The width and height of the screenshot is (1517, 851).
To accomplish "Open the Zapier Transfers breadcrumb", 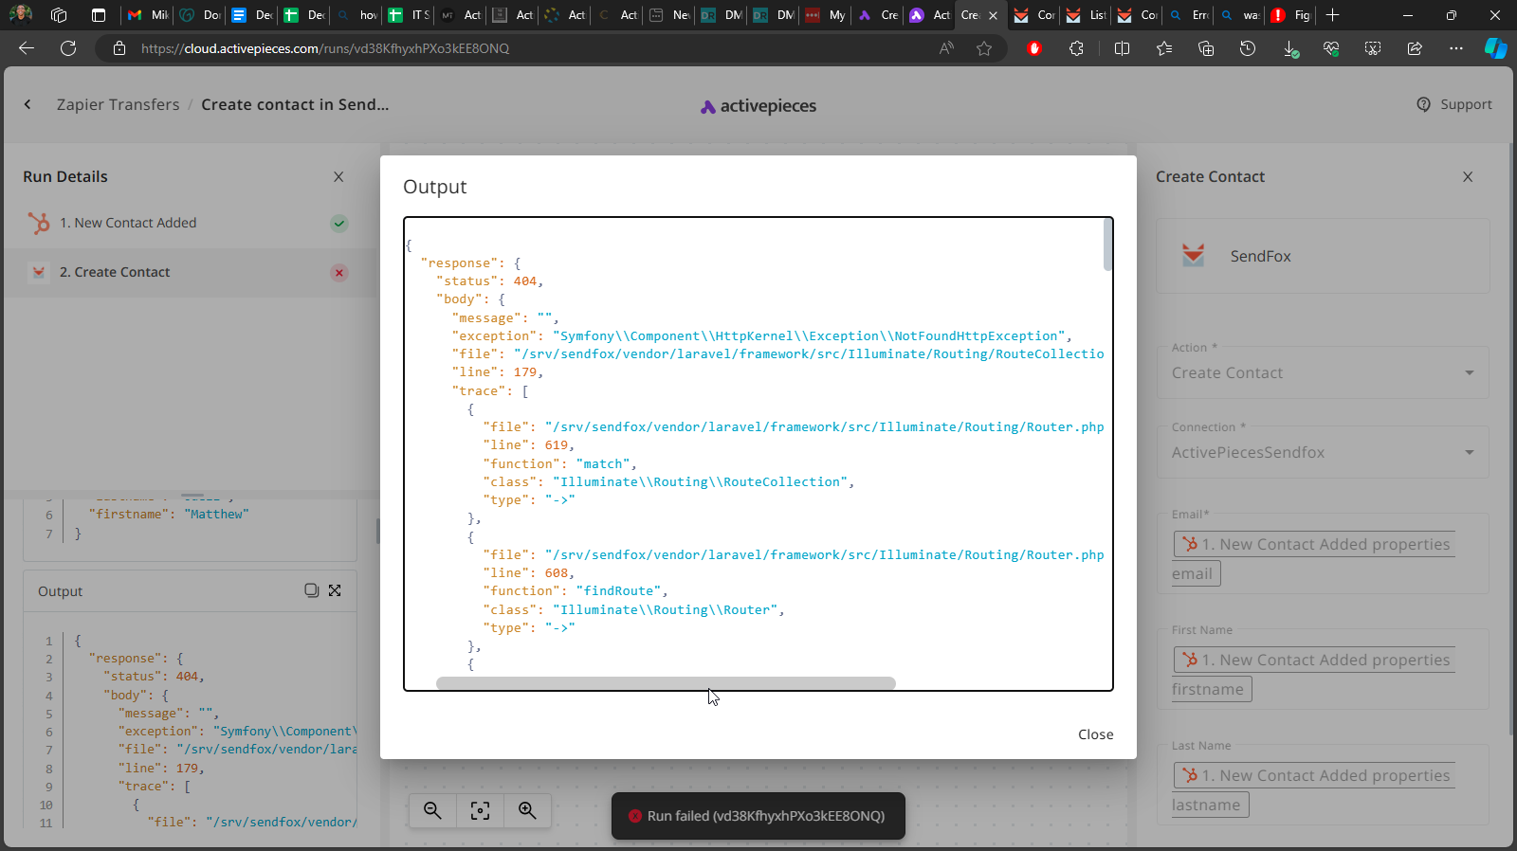I will (x=118, y=104).
